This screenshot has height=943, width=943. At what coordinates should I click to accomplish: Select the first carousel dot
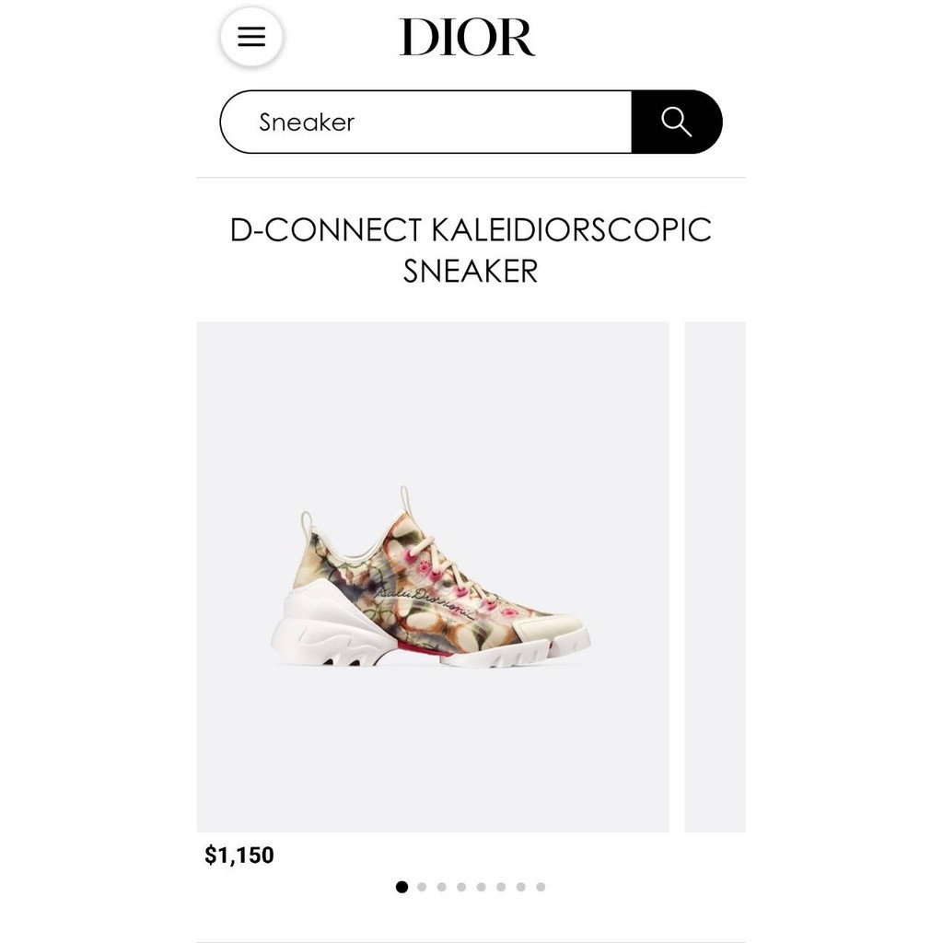402,887
